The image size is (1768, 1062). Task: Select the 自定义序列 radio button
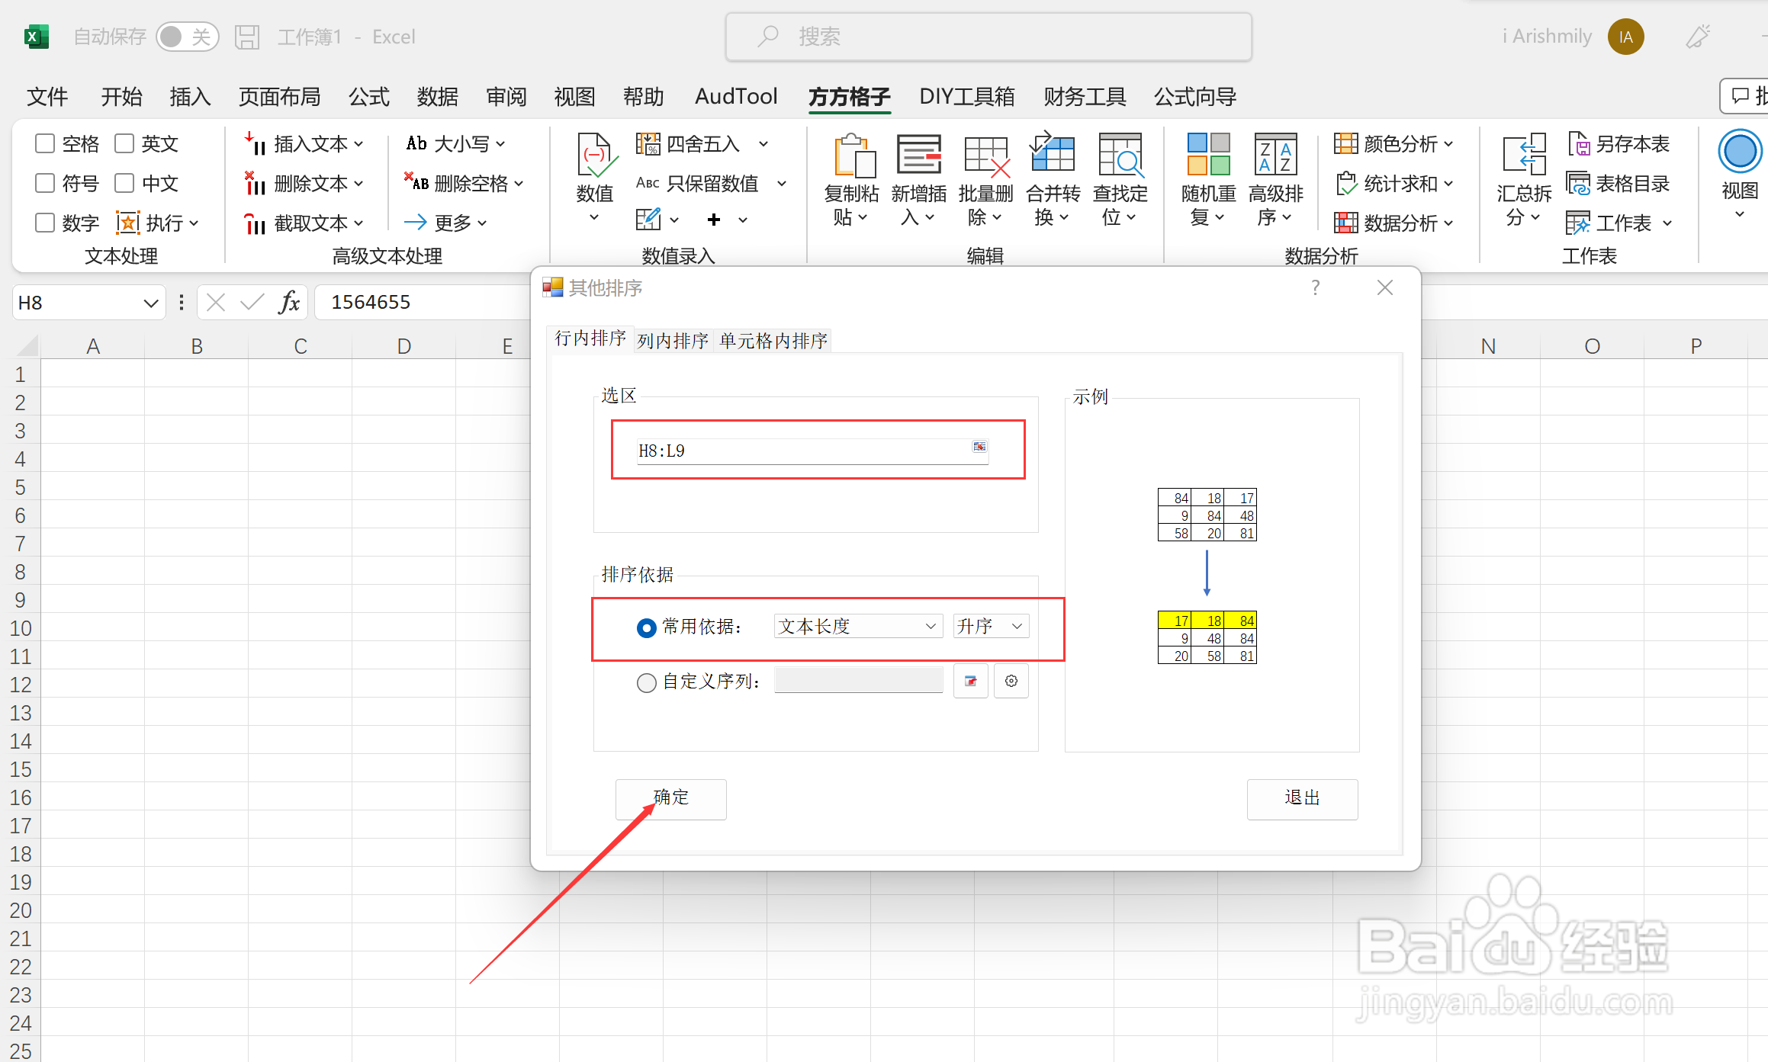646,682
